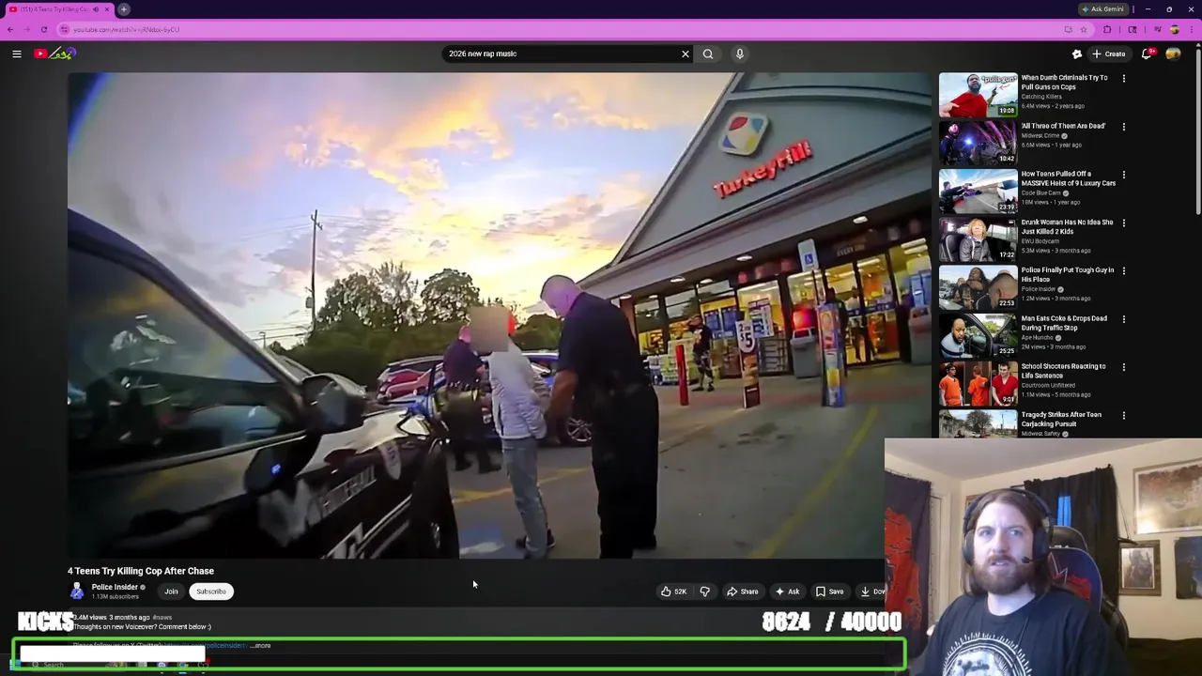Open the account avatar menu
The image size is (1202, 676).
pos(1173,54)
